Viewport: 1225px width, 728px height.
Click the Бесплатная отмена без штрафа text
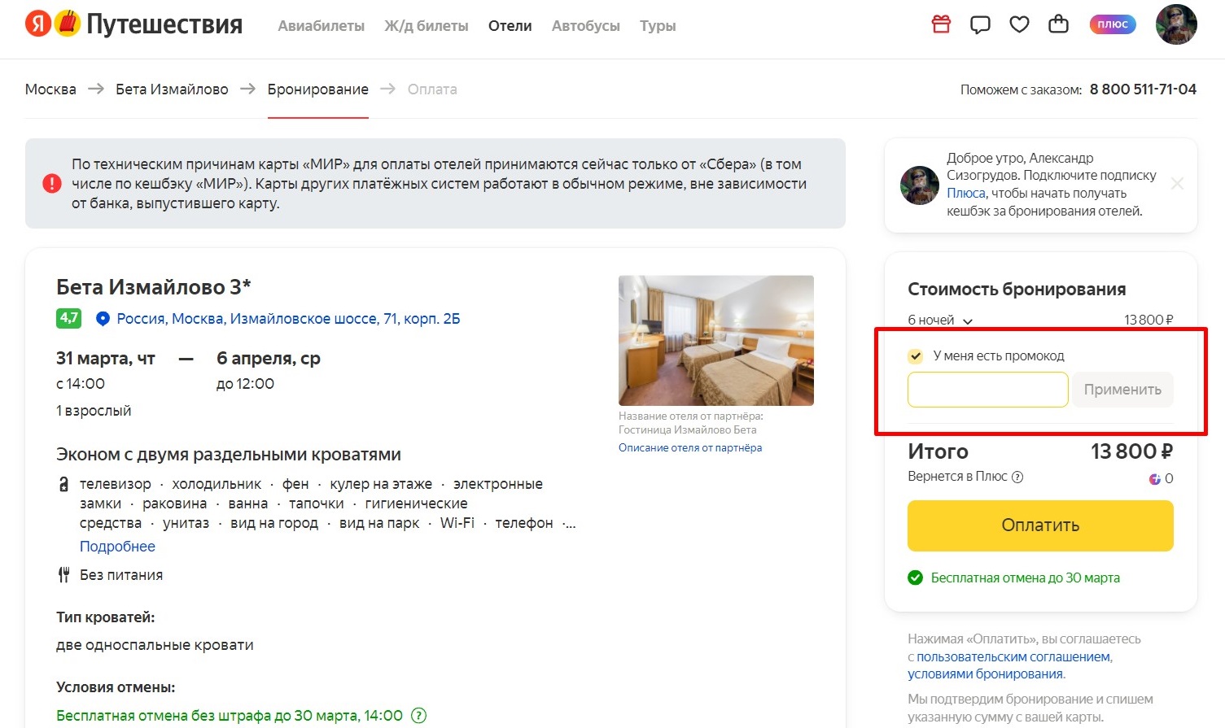coord(230,716)
